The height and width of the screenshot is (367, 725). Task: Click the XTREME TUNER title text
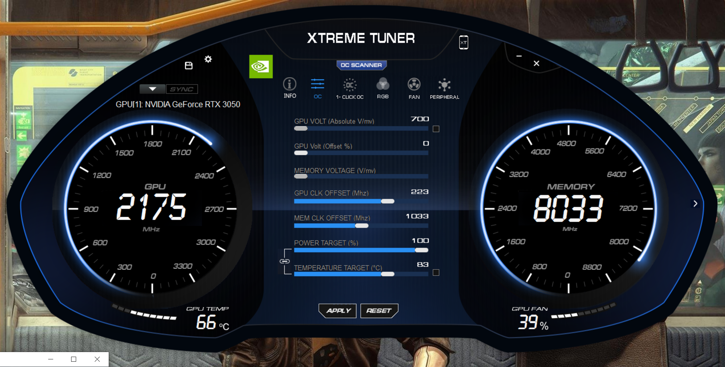361,38
